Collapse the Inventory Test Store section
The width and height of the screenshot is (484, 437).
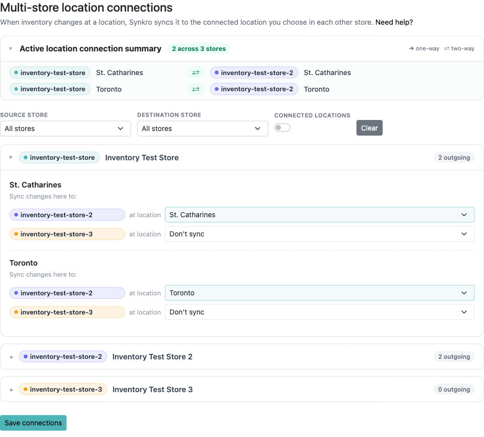click(x=11, y=158)
